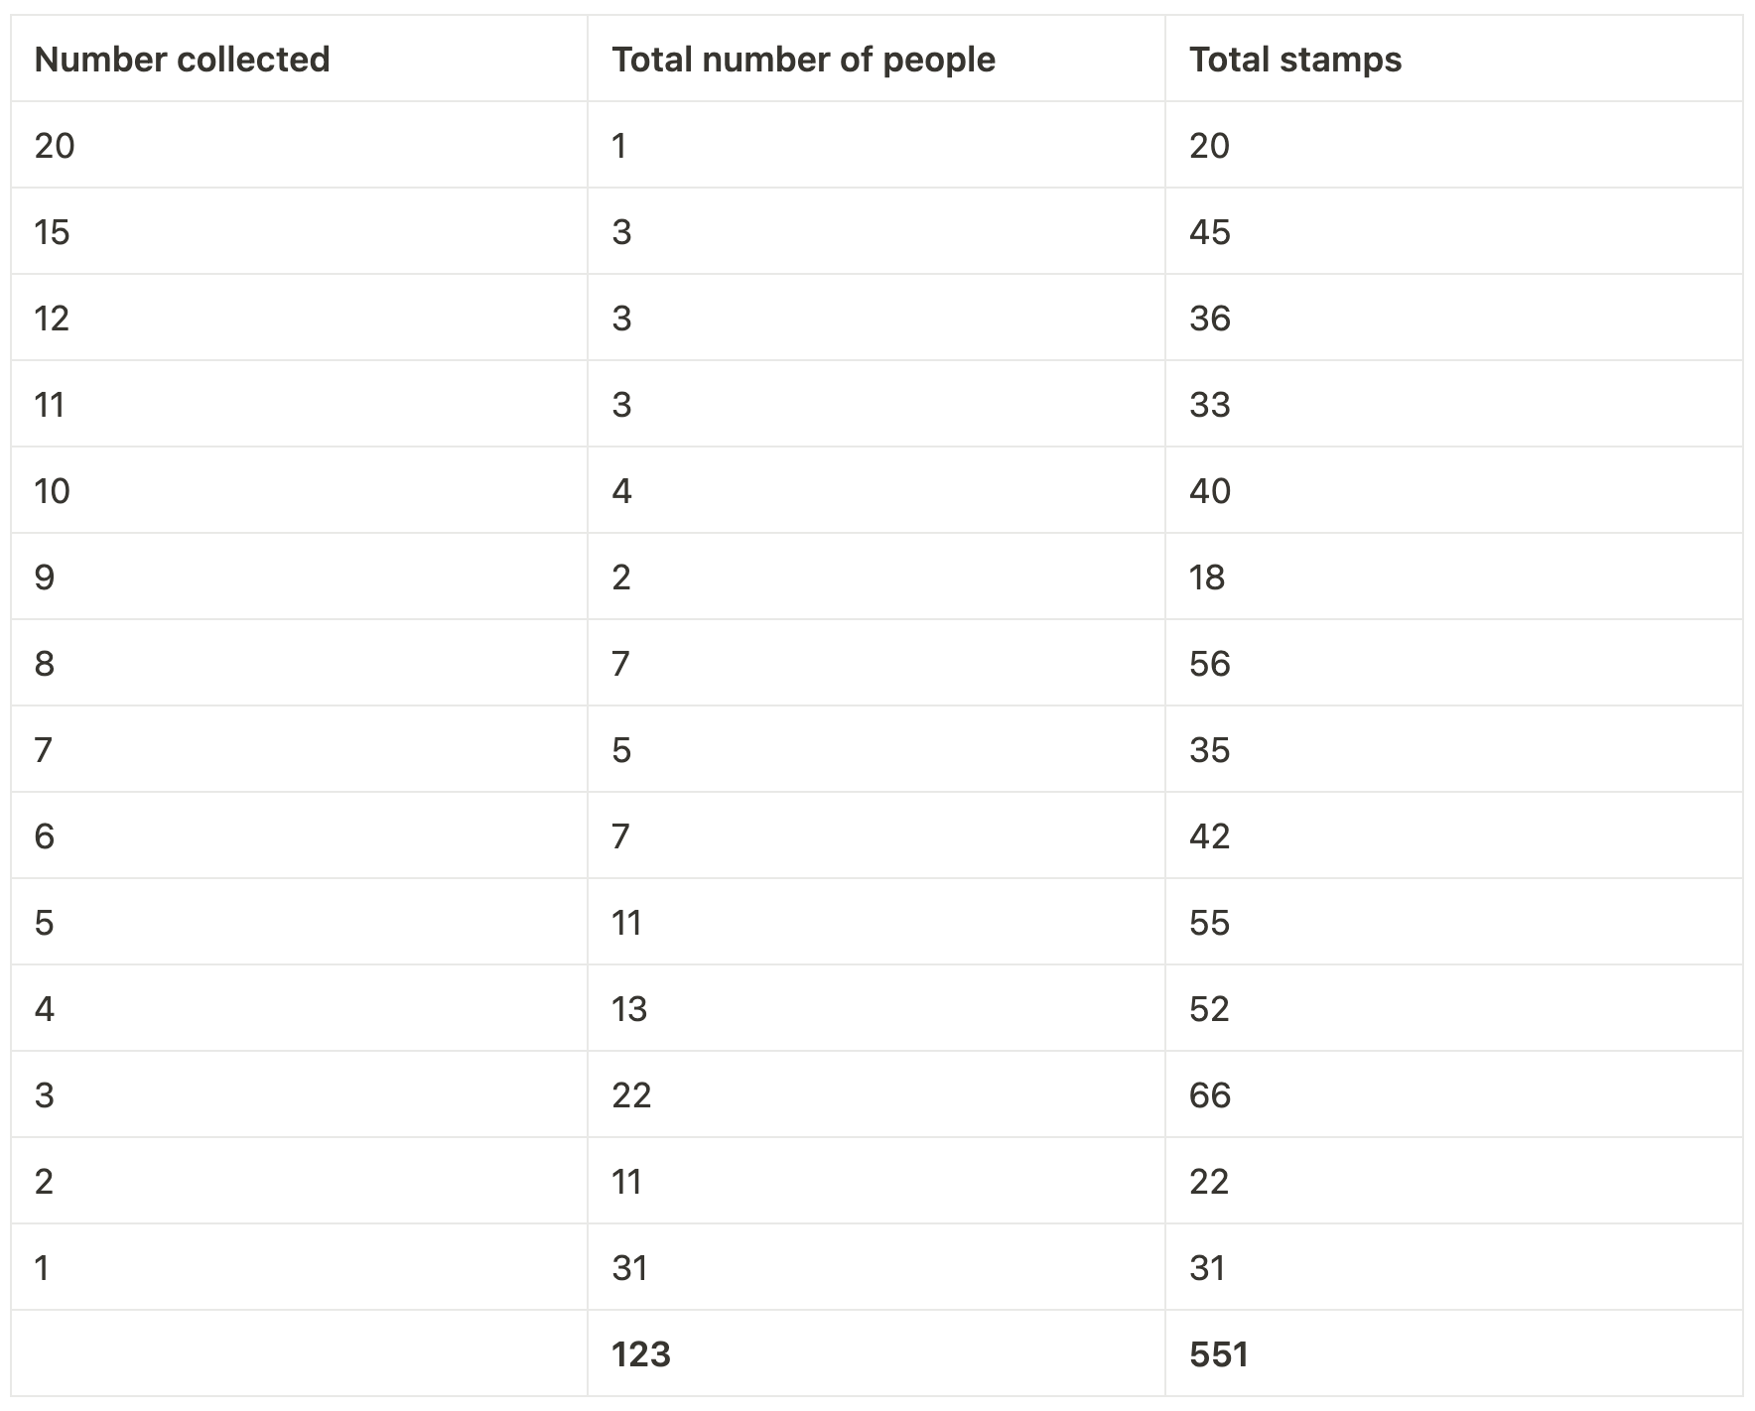Select the people count cell showing 13

(x=629, y=1009)
